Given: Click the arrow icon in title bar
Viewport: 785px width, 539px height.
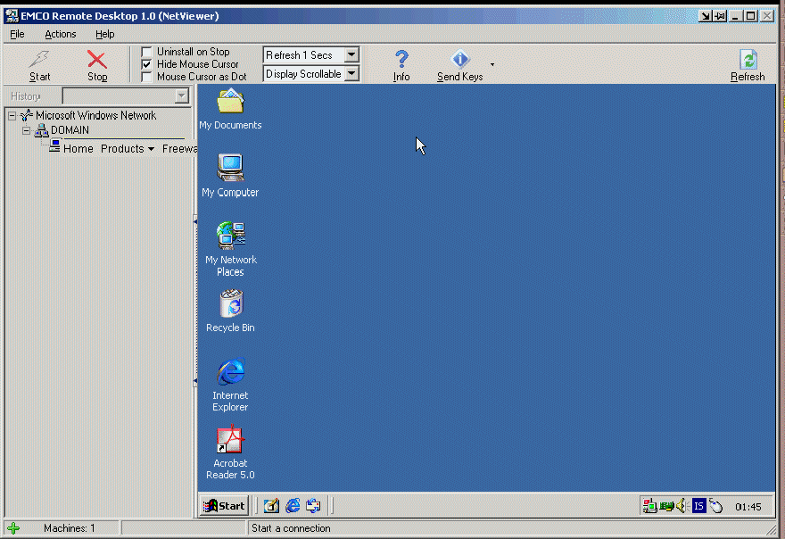Looking at the screenshot, I should point(706,16).
